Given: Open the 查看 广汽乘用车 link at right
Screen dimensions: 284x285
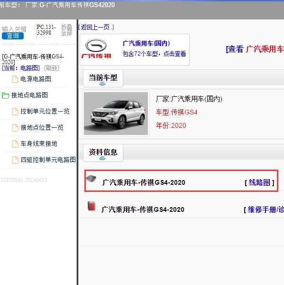Looking at the screenshot, I should (255, 49).
